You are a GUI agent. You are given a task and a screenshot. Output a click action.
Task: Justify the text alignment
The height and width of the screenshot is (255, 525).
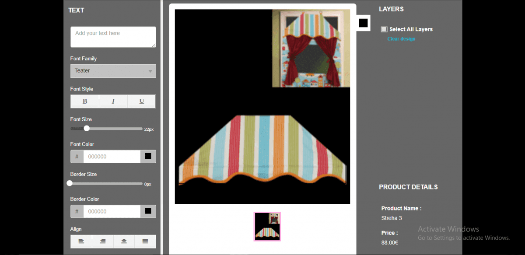pos(145,241)
